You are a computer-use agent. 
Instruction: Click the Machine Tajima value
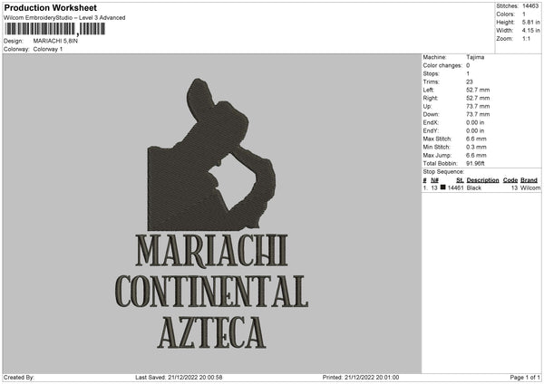pyautogui.click(x=475, y=57)
